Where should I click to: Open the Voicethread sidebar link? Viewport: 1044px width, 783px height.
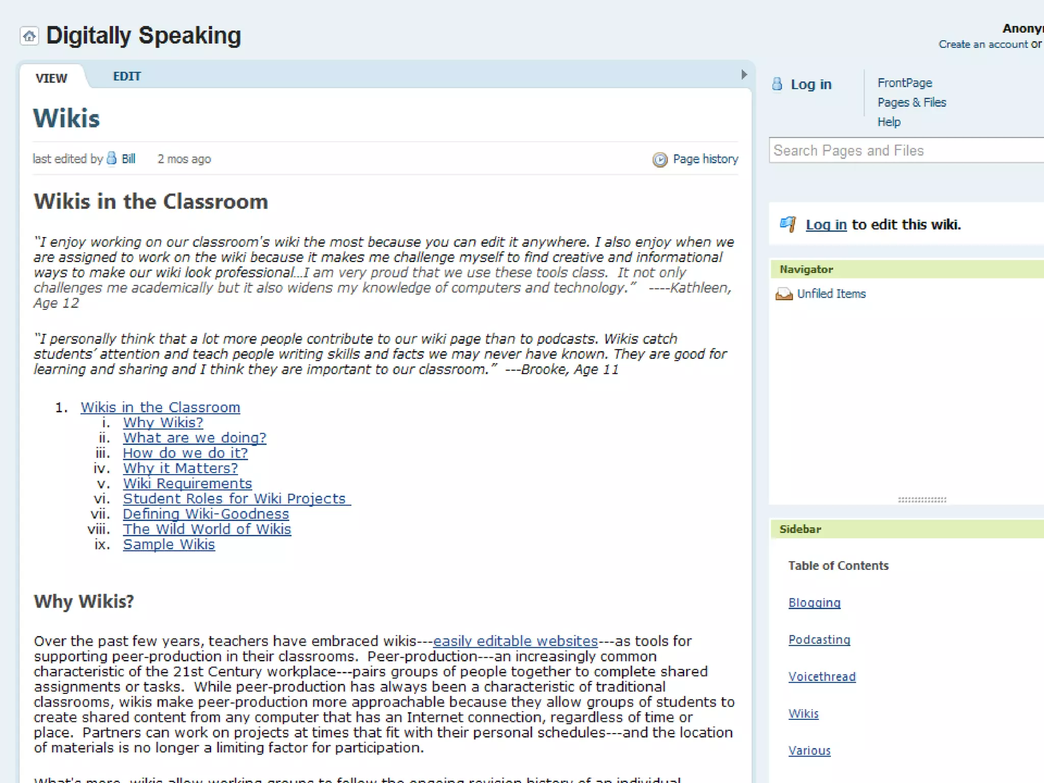pos(822,676)
